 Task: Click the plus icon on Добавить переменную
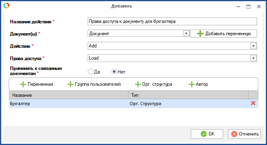coord(200,34)
